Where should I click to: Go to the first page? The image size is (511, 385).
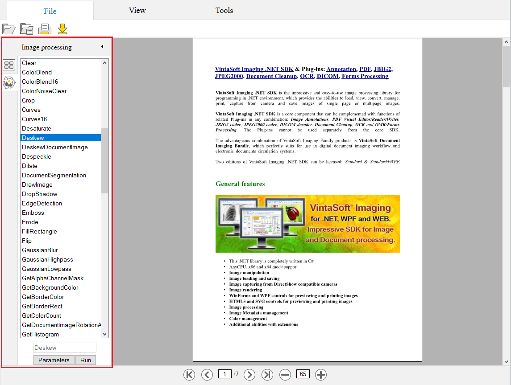point(189,374)
